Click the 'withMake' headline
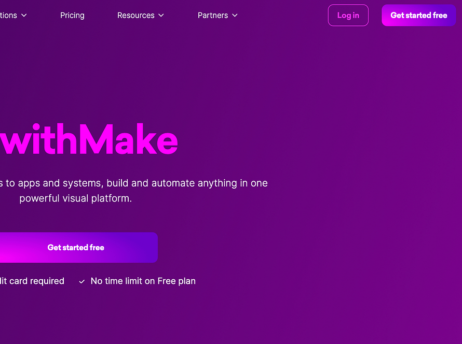 pos(89,139)
